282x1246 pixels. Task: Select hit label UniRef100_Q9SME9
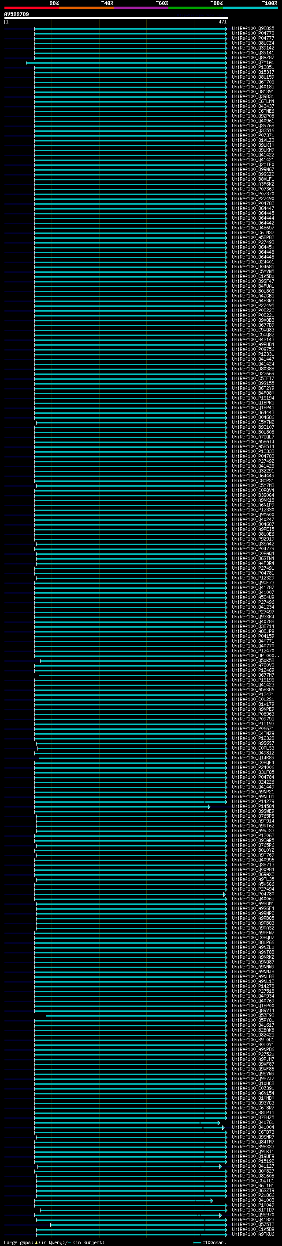click(x=253, y=811)
